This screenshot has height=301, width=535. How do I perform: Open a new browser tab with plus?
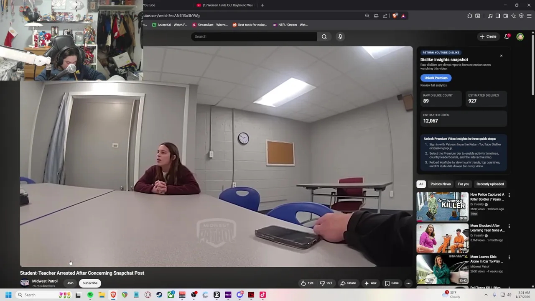pyautogui.click(x=262, y=5)
